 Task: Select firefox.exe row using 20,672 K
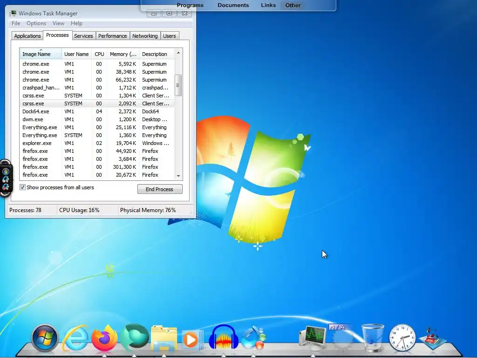coord(97,175)
